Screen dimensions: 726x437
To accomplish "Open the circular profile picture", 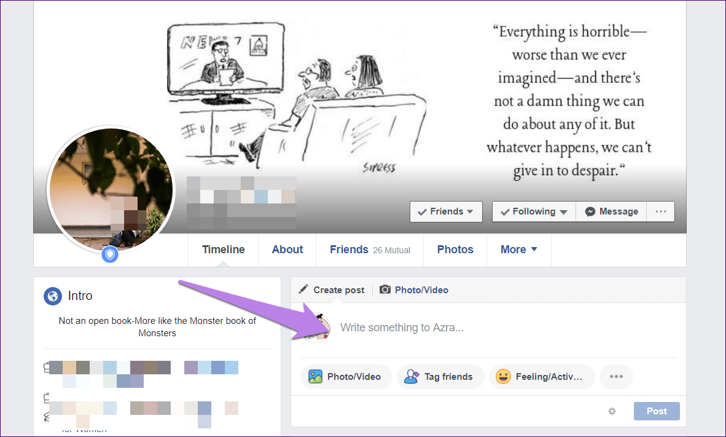I will tap(111, 190).
